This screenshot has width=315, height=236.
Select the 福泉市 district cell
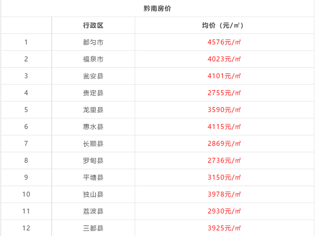[x=93, y=59]
